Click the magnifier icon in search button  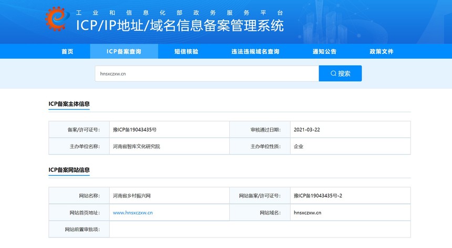pyautogui.click(x=333, y=73)
